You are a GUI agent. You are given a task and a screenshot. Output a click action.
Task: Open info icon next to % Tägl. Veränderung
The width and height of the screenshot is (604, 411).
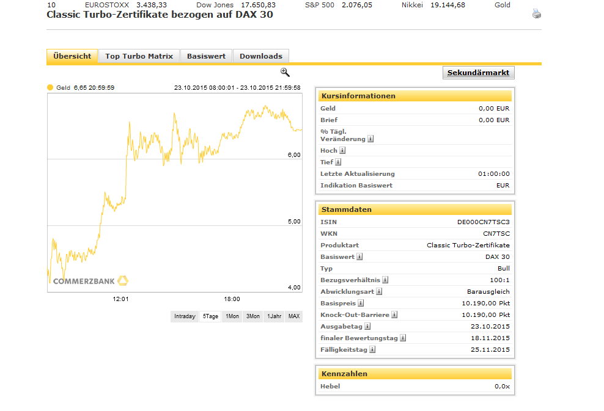(370, 139)
